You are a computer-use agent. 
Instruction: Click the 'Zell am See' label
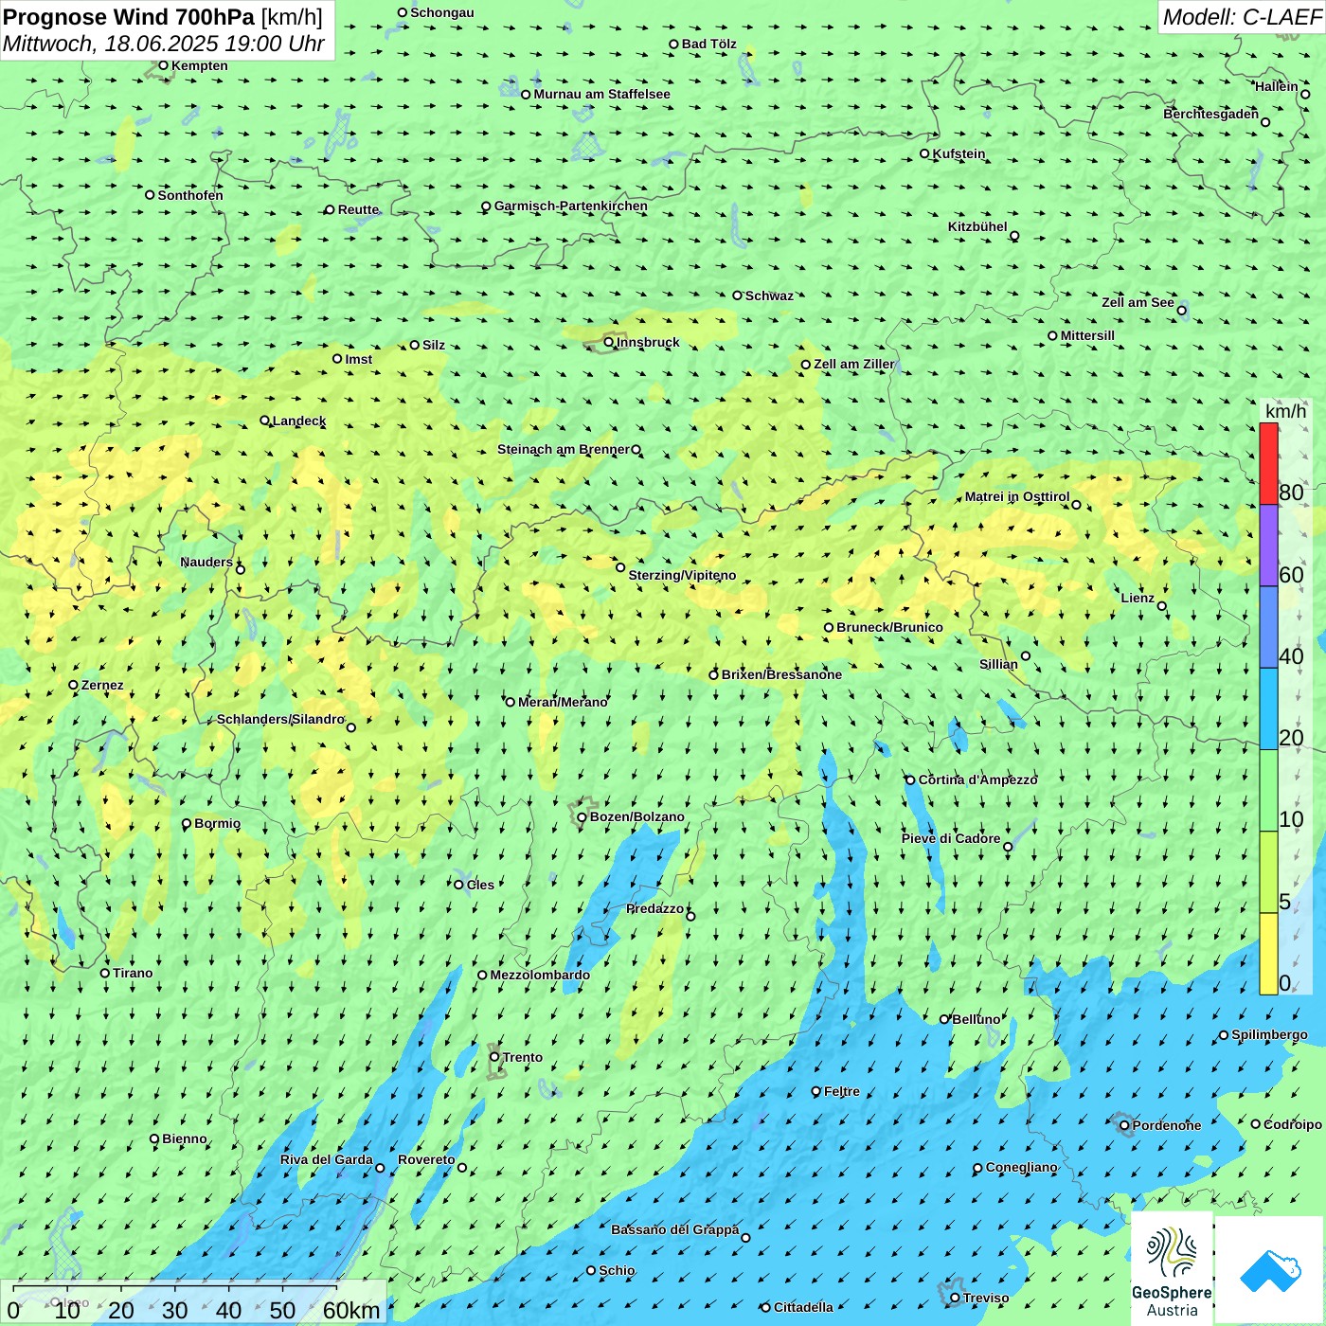click(1138, 302)
